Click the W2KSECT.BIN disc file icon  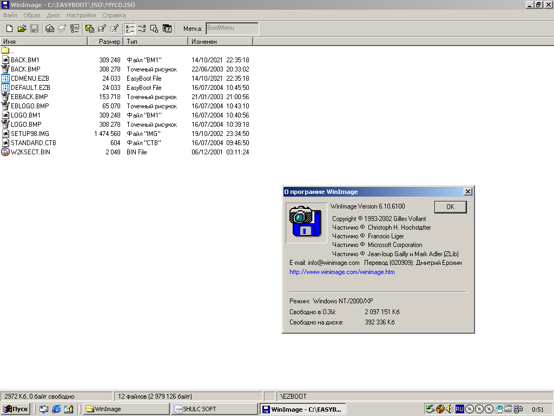tap(5, 152)
